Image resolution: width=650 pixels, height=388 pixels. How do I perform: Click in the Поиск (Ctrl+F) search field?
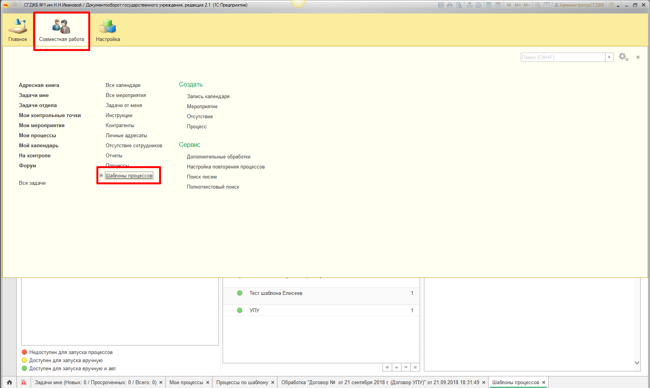click(x=563, y=57)
